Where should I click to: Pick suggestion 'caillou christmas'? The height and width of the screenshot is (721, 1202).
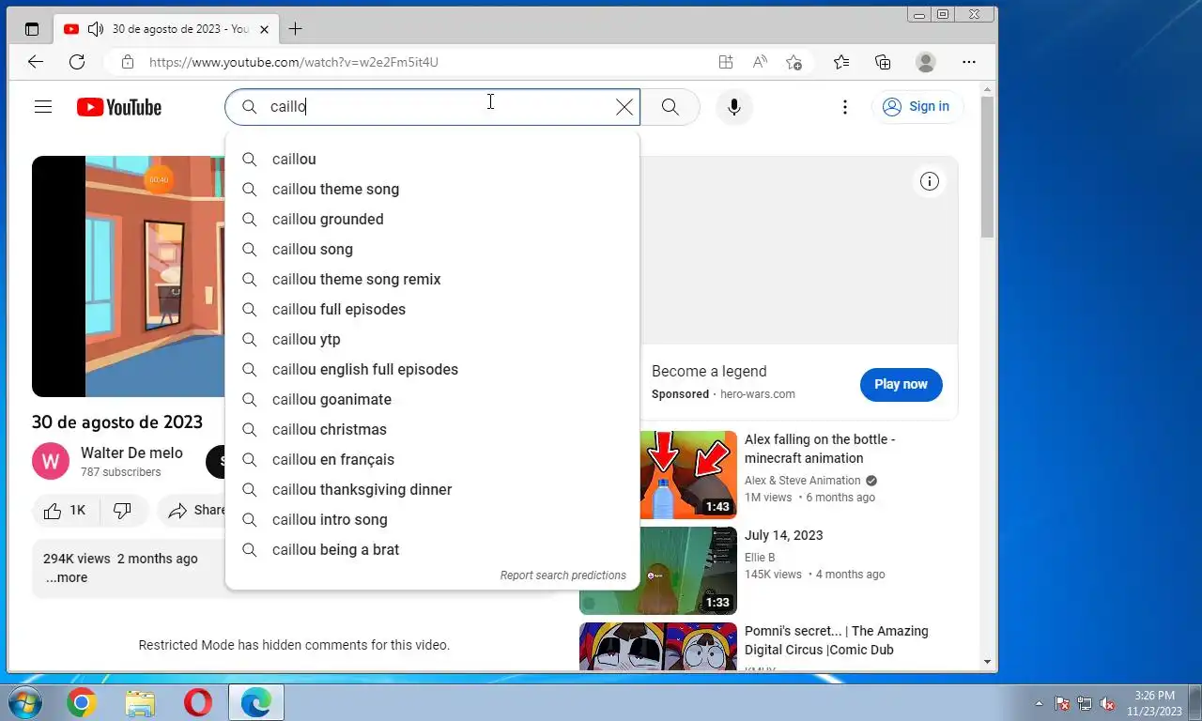[x=432, y=430]
